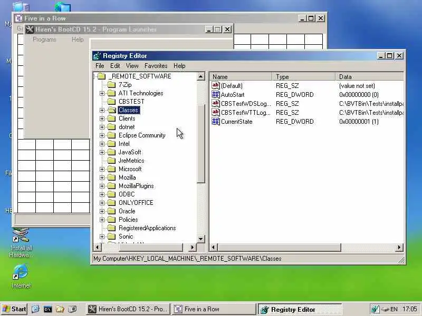Open the Edit menu in Registry Editor
422x316 pixels.
[115, 66]
